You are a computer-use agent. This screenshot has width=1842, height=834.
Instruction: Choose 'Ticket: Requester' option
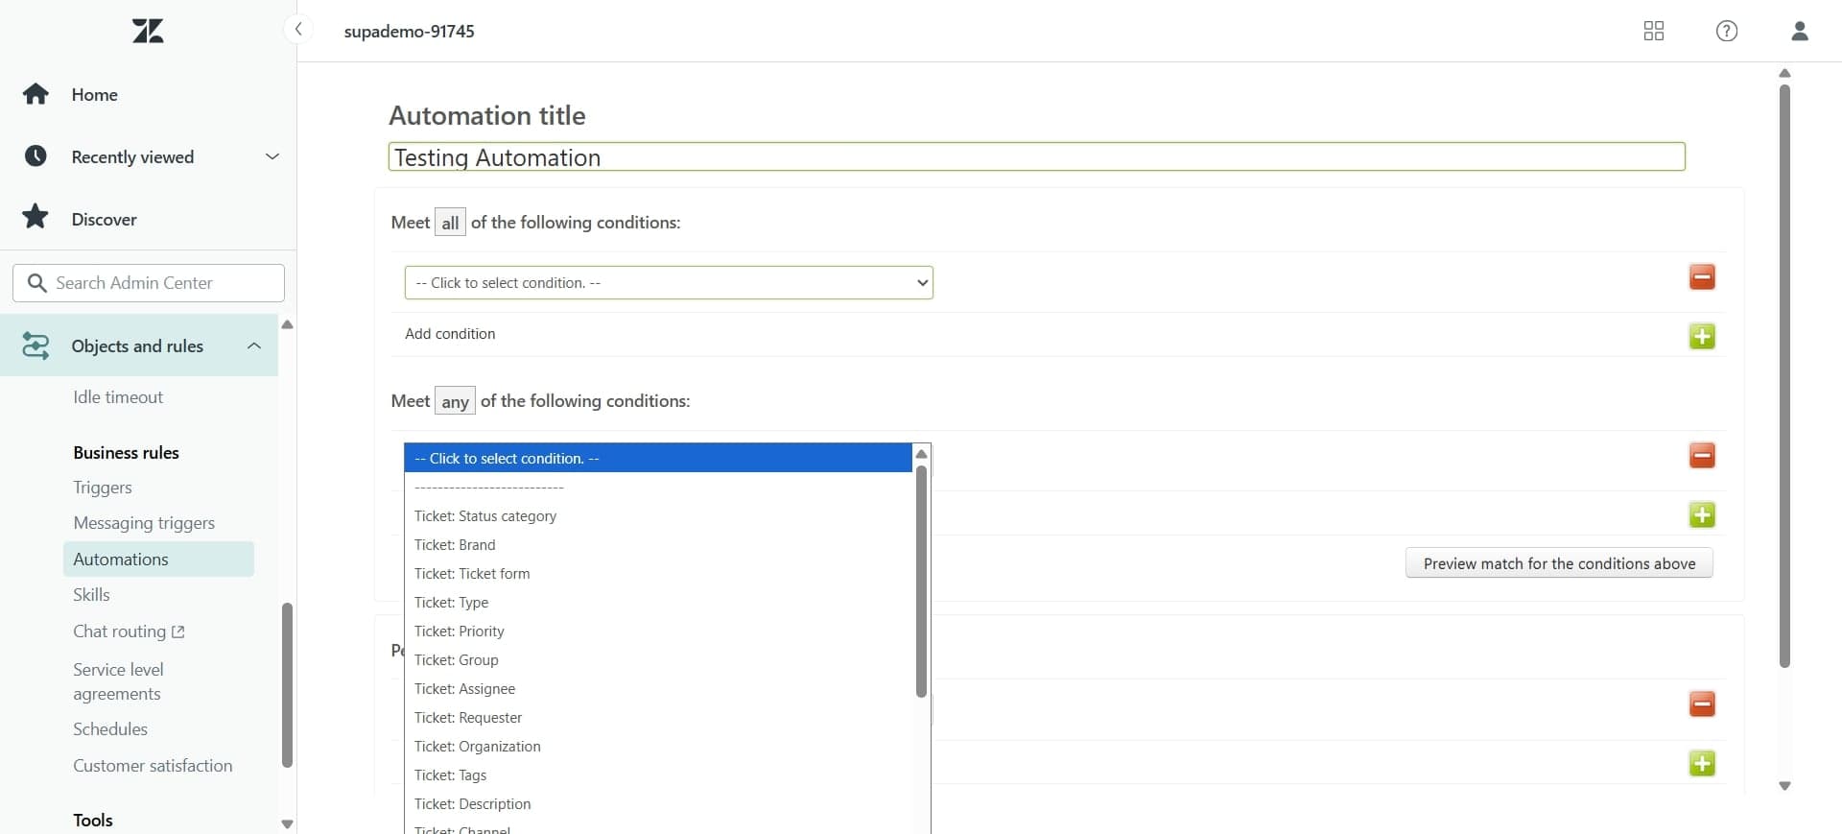pyautogui.click(x=468, y=718)
